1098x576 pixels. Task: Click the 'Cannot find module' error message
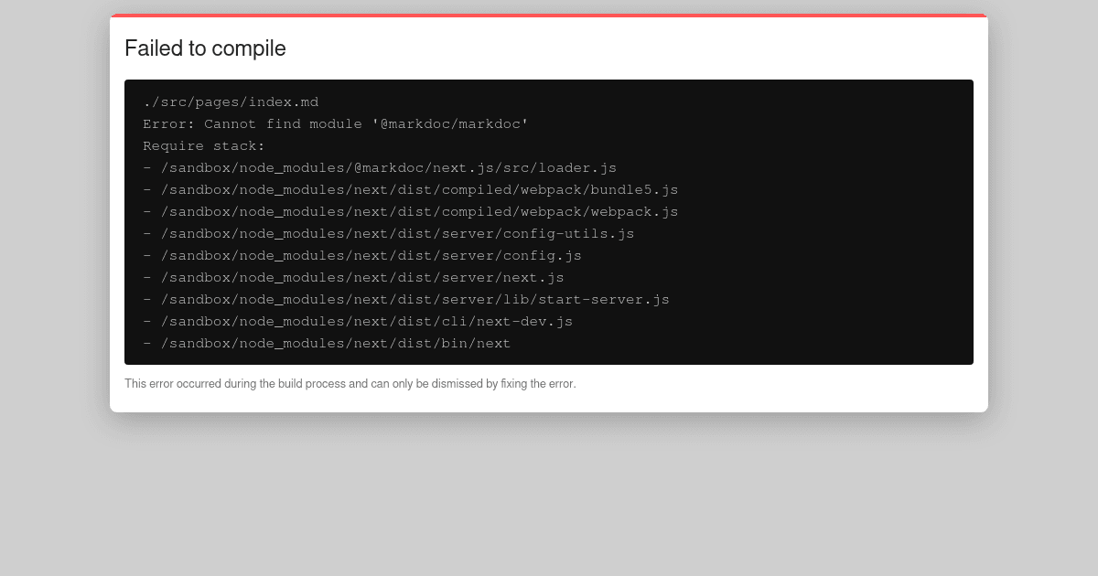(x=265, y=123)
